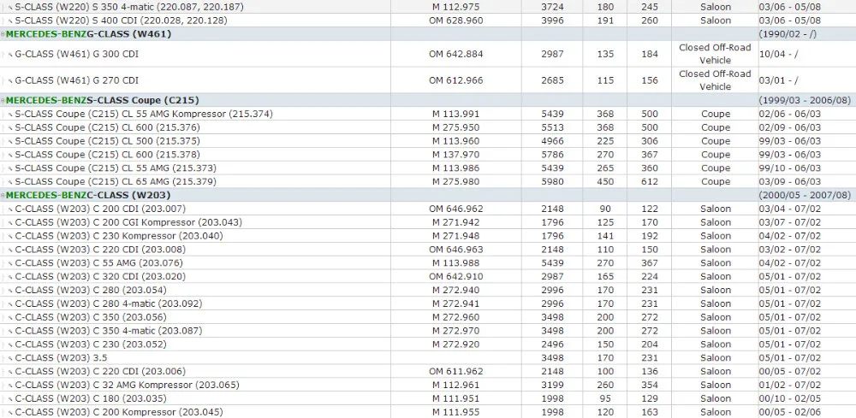Collapse the MERCEDES-BENZ S-CLASS Coupe (C215) group
Viewport: 856px width, 418px height.
[3, 101]
